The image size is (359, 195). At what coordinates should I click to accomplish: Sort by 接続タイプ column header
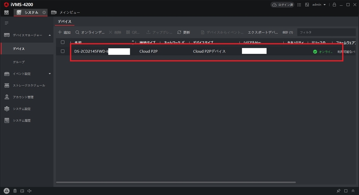pos(148,42)
